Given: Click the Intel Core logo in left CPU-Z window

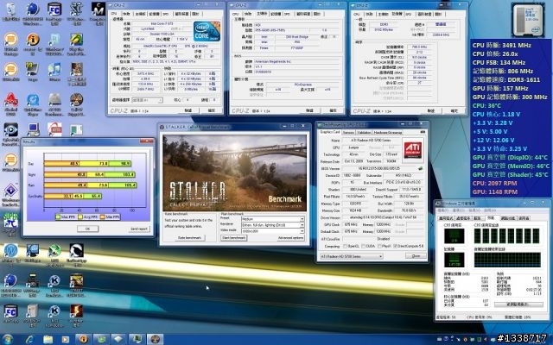Looking at the screenshot, I should coord(207,31).
